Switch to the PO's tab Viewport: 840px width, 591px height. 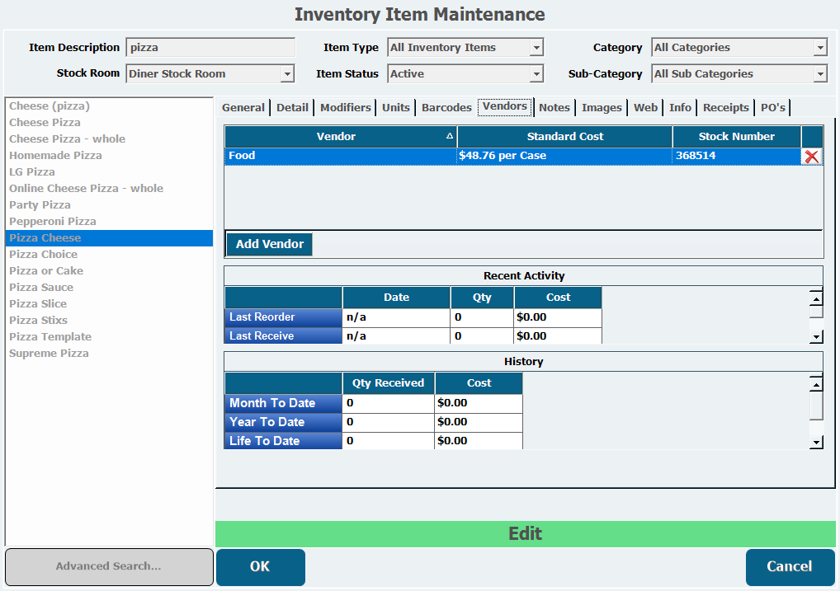pyautogui.click(x=772, y=107)
